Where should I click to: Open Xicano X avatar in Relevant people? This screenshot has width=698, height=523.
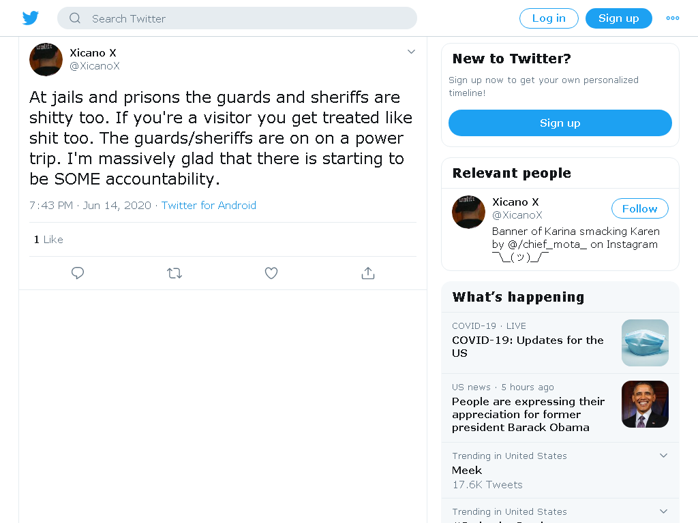pyautogui.click(x=468, y=212)
